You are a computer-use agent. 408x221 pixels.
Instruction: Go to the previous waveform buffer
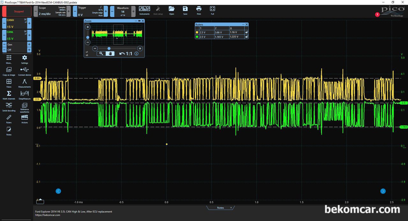(113, 11)
